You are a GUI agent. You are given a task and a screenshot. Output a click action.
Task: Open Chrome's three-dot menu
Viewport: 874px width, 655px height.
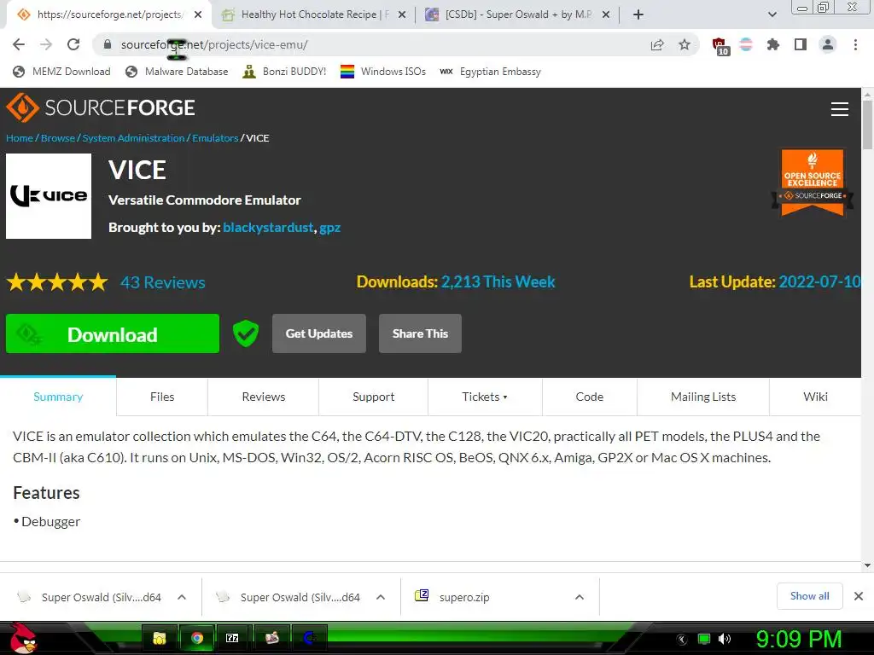click(855, 44)
